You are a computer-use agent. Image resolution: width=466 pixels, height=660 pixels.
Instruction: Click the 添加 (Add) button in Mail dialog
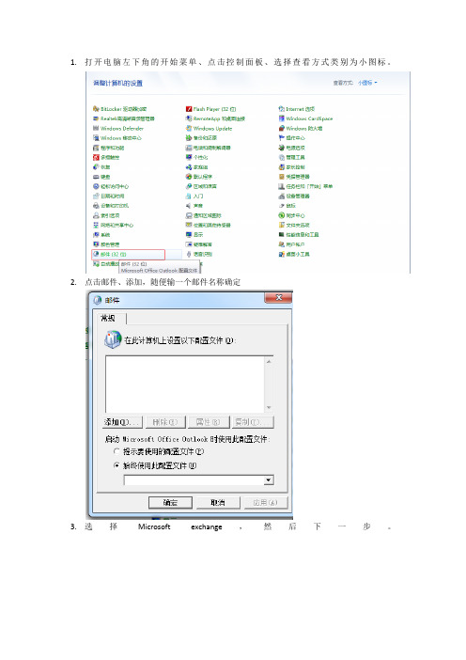coord(123,422)
